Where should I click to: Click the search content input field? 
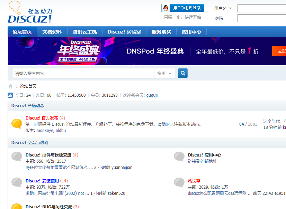(x=83, y=73)
